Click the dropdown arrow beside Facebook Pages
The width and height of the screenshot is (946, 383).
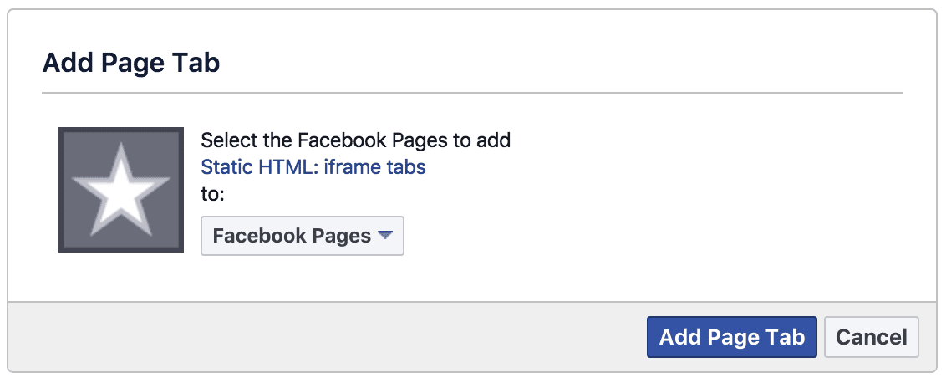click(x=385, y=235)
